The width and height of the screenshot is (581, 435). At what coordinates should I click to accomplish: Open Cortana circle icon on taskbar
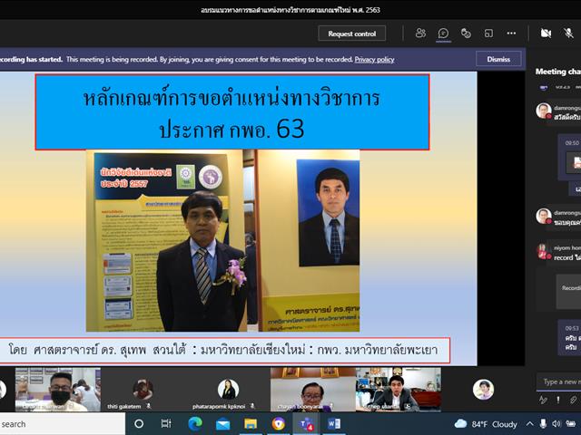click(139, 423)
